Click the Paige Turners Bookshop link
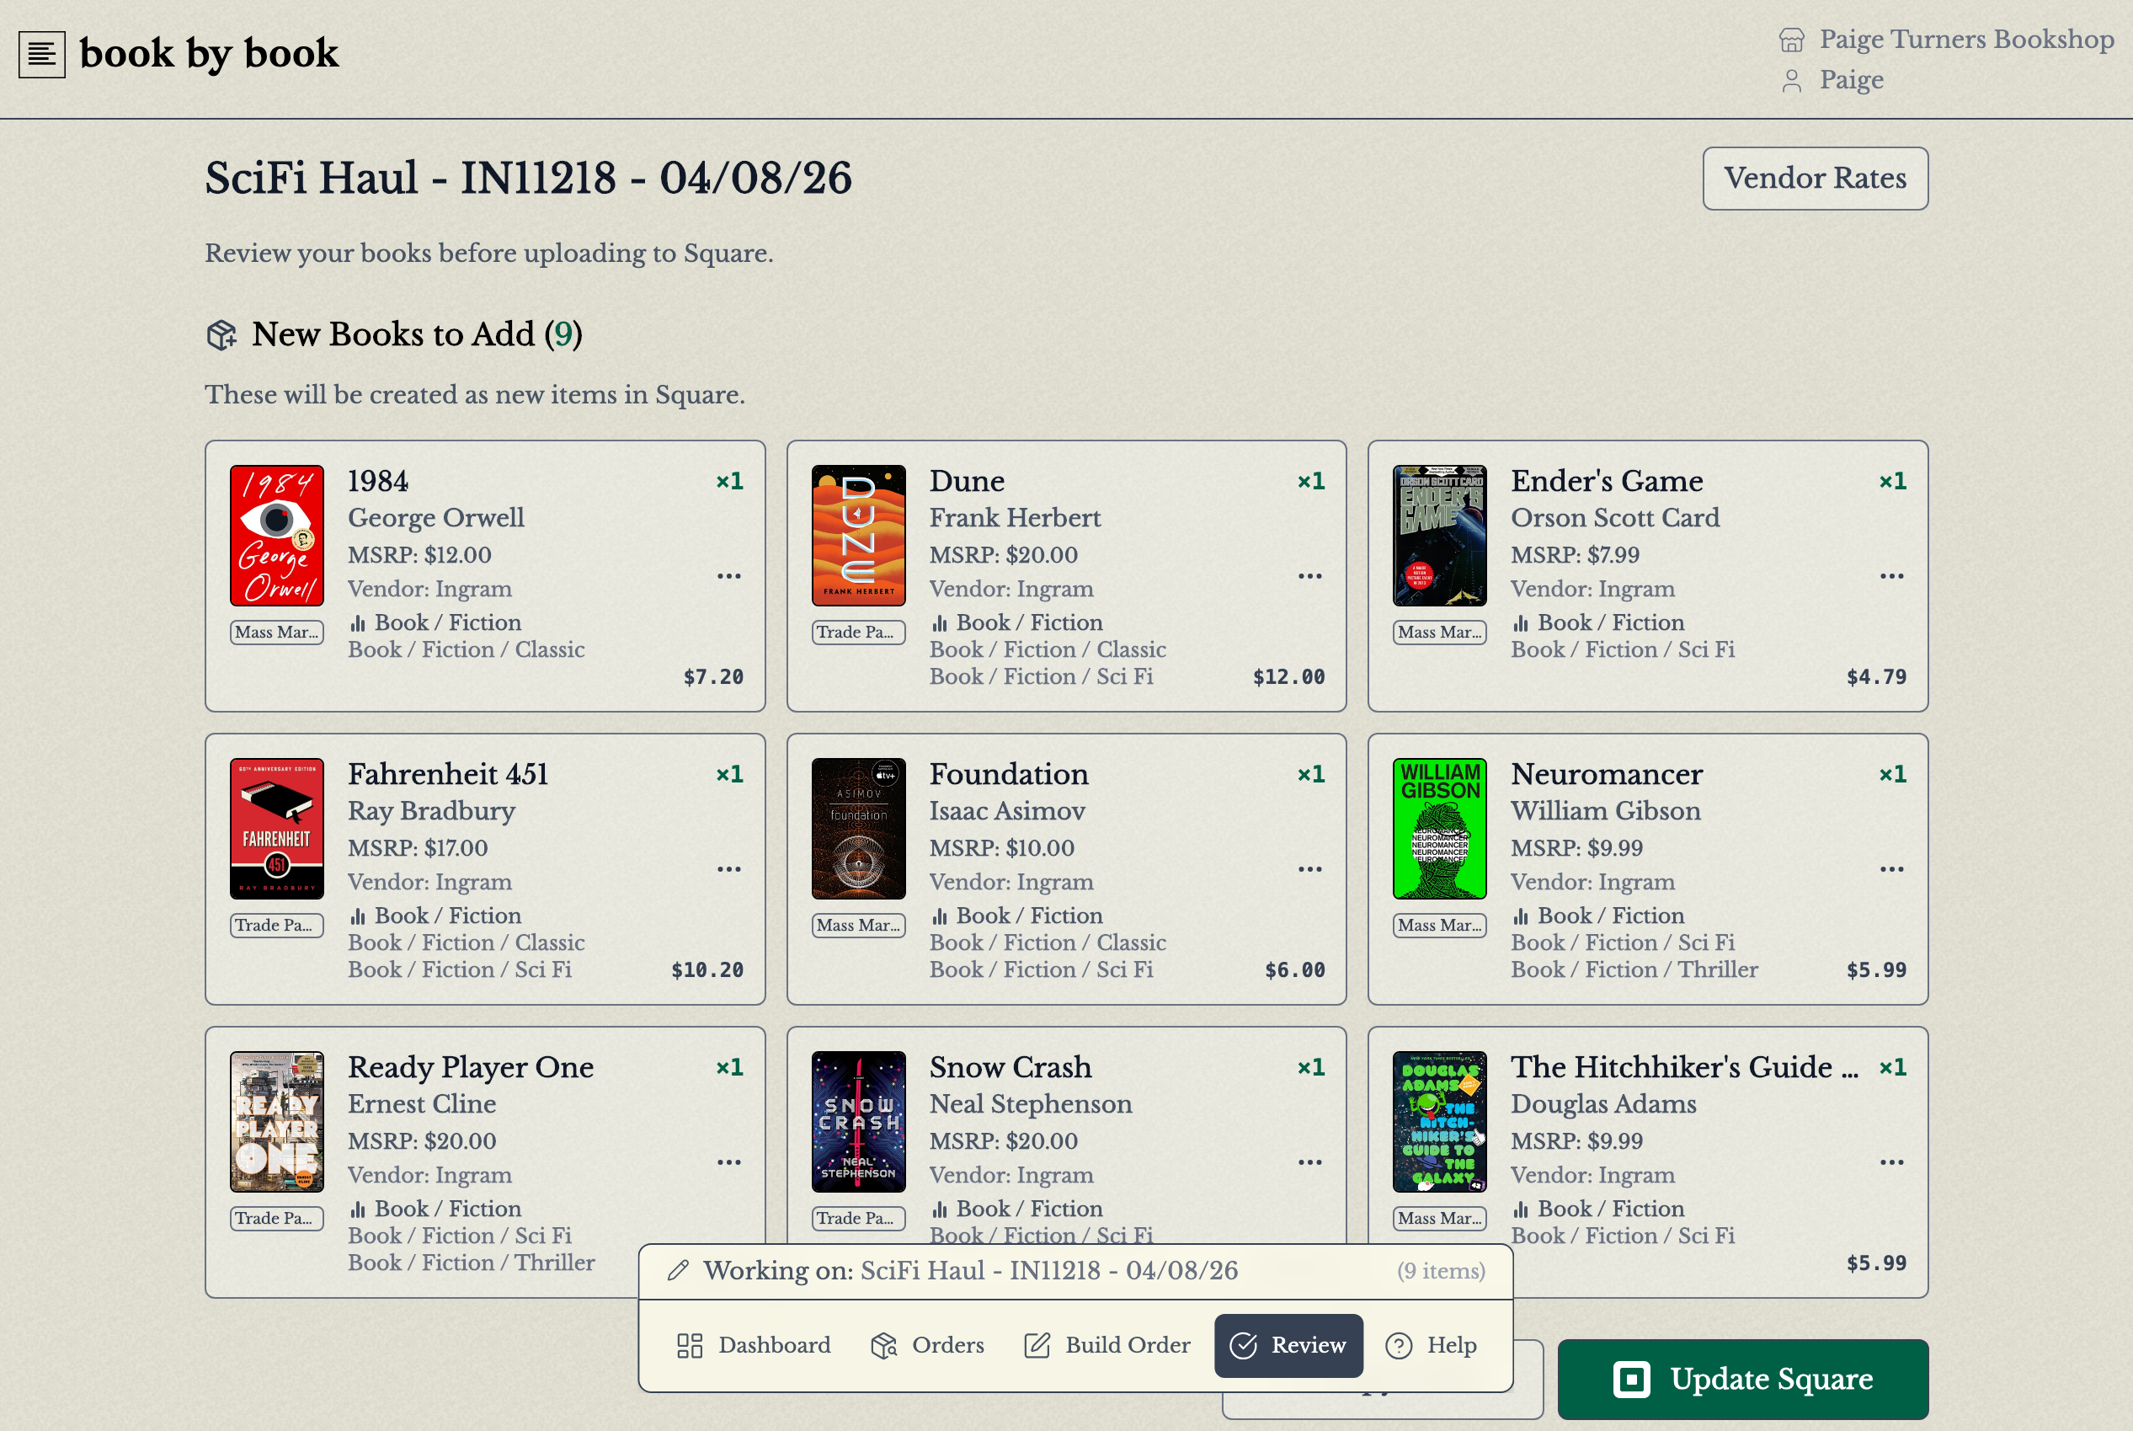Viewport: 2133px width, 1431px height. [1966, 40]
